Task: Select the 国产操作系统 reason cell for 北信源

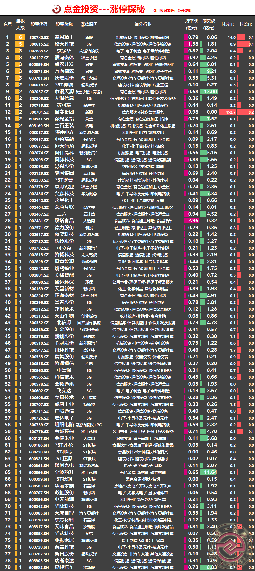Action: click(89, 323)
